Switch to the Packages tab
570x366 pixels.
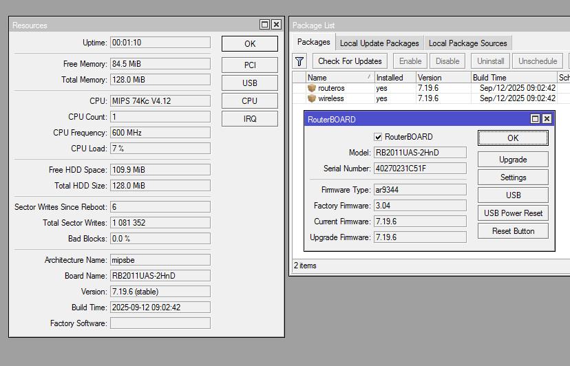(314, 42)
